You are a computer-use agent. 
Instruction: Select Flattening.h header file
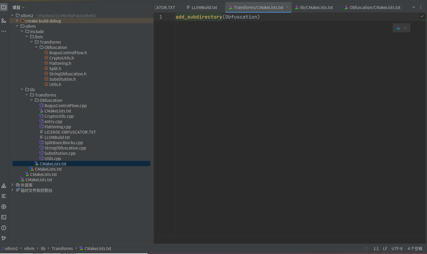60,63
